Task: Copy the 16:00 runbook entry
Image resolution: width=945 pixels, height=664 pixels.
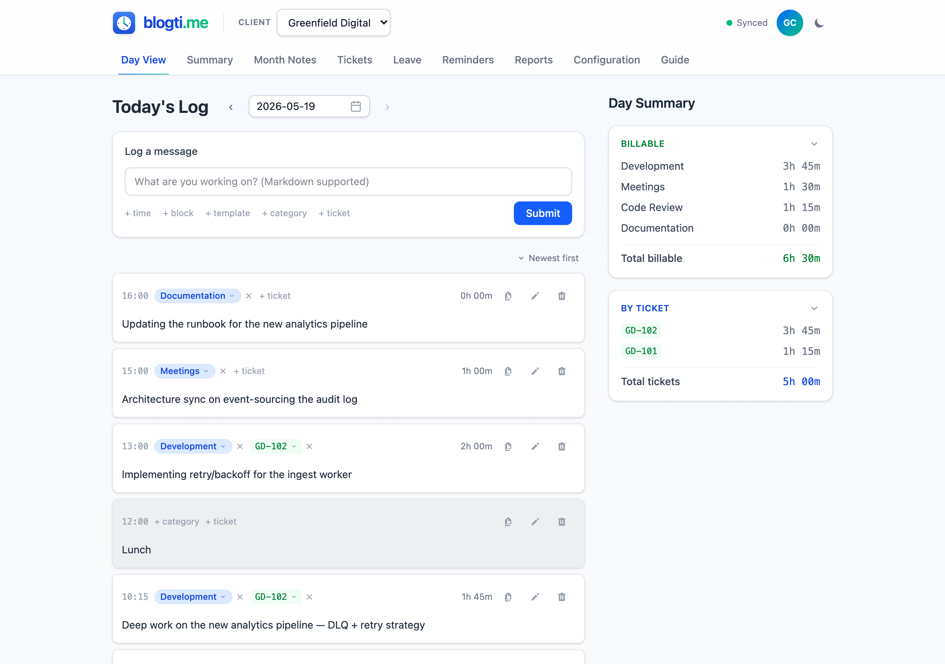Action: (508, 296)
